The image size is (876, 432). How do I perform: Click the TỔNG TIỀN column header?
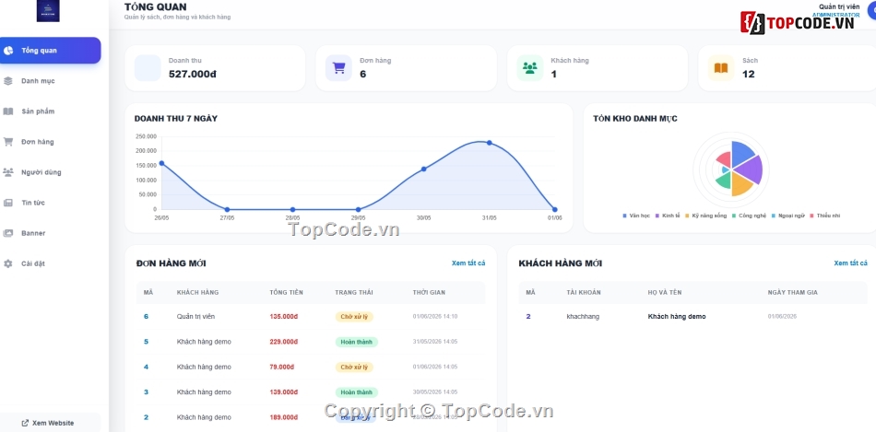286,293
